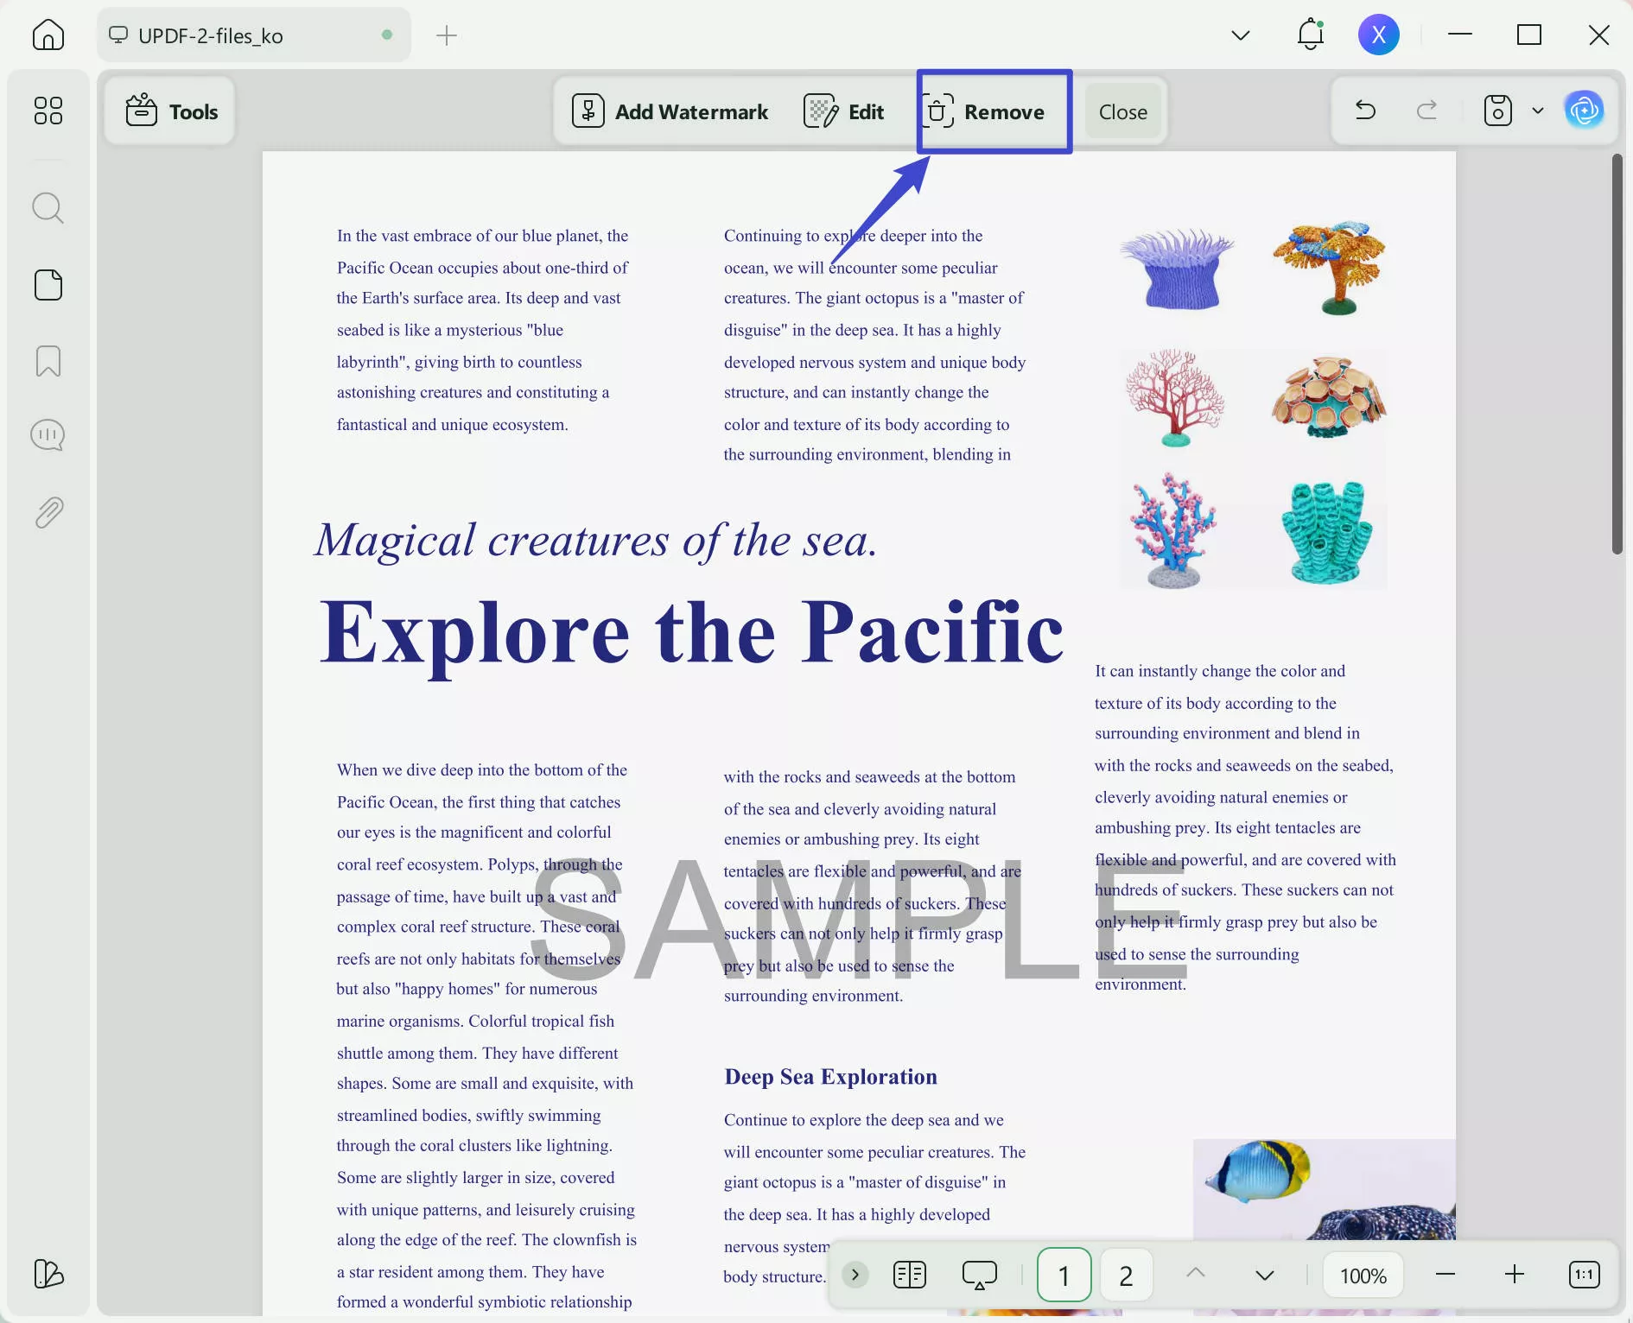Toggle the two-page reading view
1633x1323 pixels.
pos(909,1275)
